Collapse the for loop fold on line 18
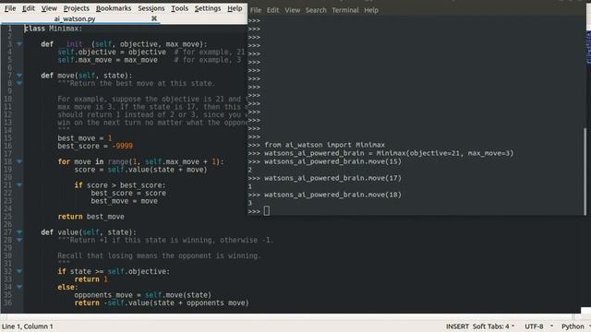Screen dimensions: 591x332 pyautogui.click(x=19, y=161)
